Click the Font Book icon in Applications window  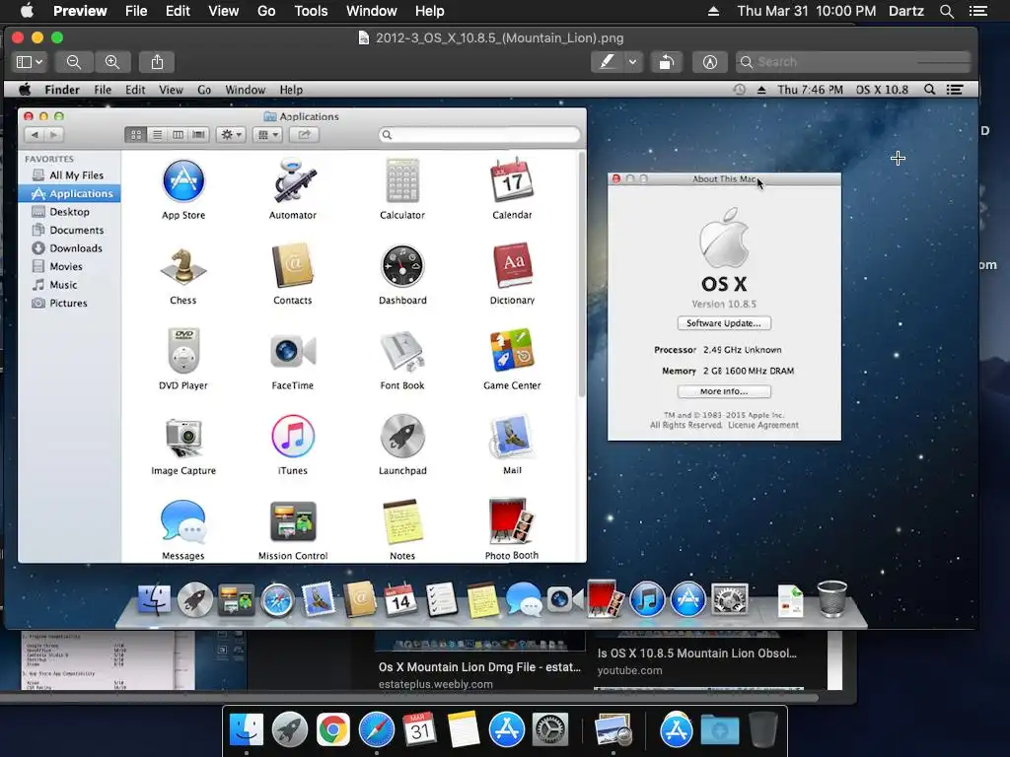402,352
